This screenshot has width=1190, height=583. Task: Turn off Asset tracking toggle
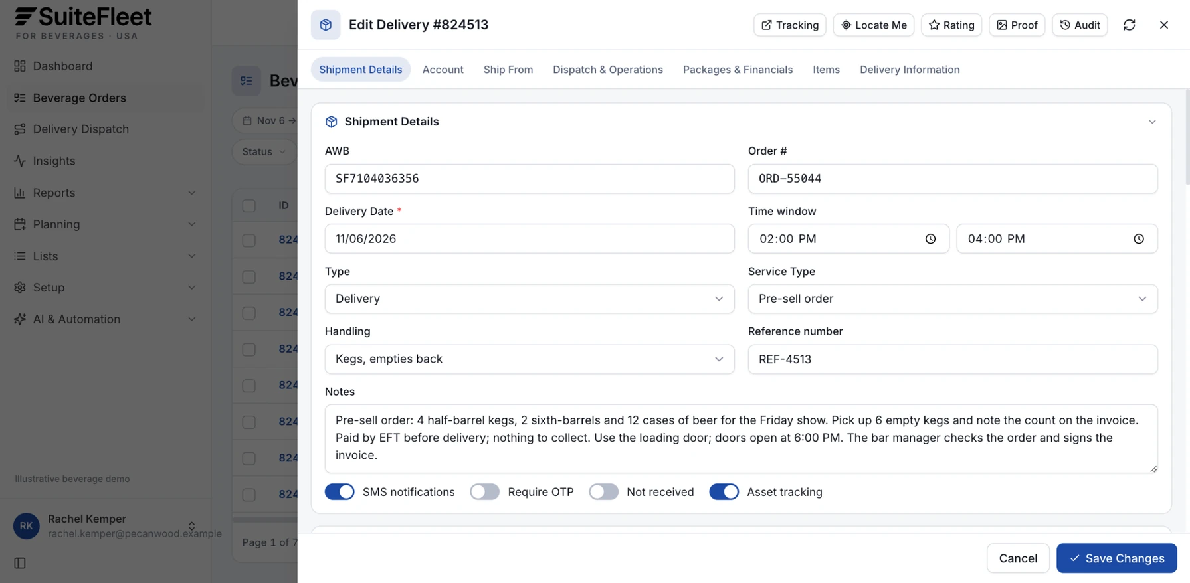[724, 492]
